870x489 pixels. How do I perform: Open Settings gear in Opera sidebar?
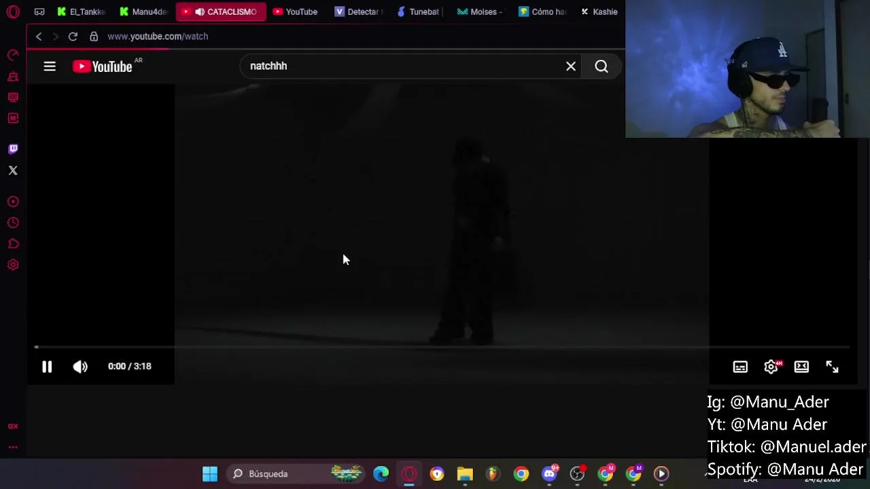13,265
